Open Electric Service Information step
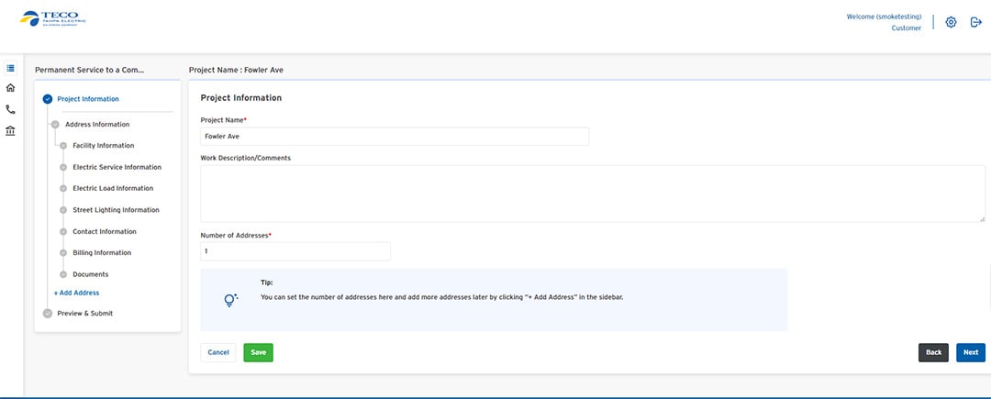The width and height of the screenshot is (991, 399). click(x=117, y=167)
